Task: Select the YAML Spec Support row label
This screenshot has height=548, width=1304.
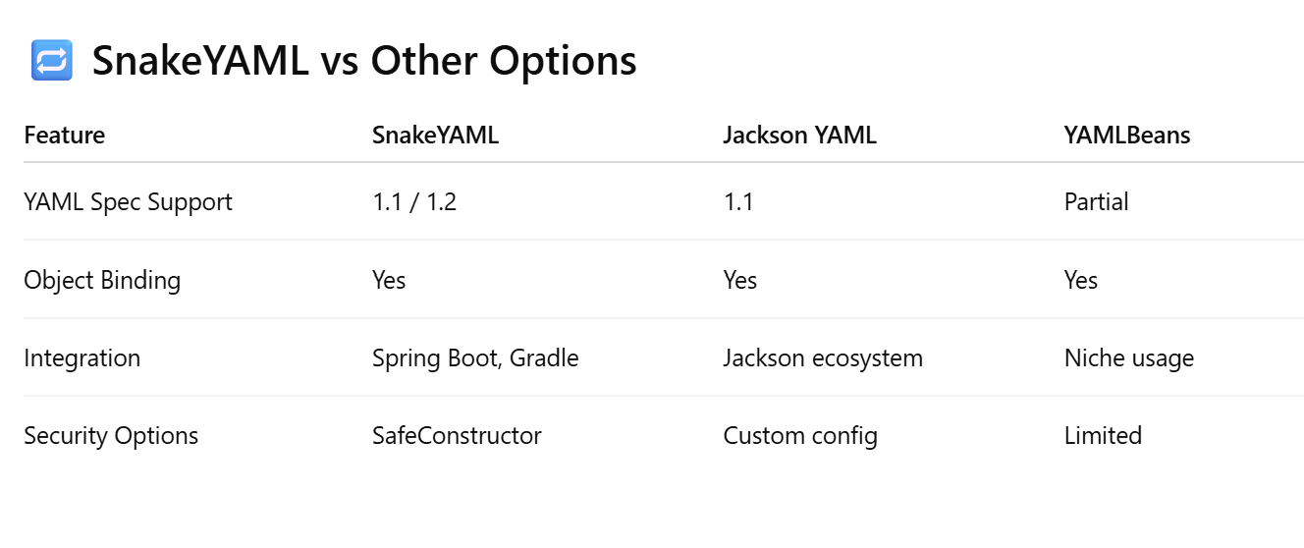Action: tap(128, 202)
